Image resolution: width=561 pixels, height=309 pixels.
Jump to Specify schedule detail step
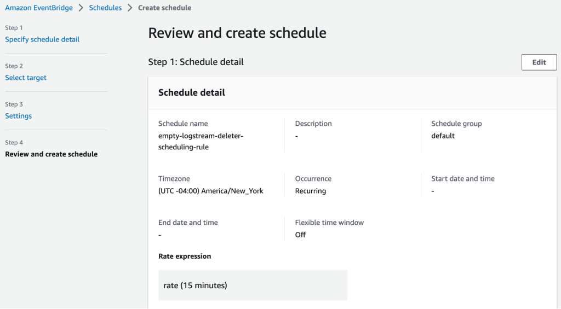point(42,39)
